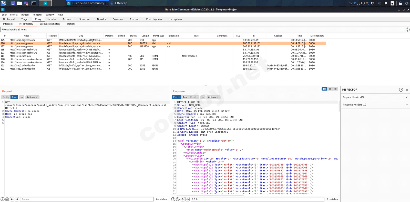Sort history by MIME type column
Viewport: 410px width, 202px height.
(x=159, y=36)
